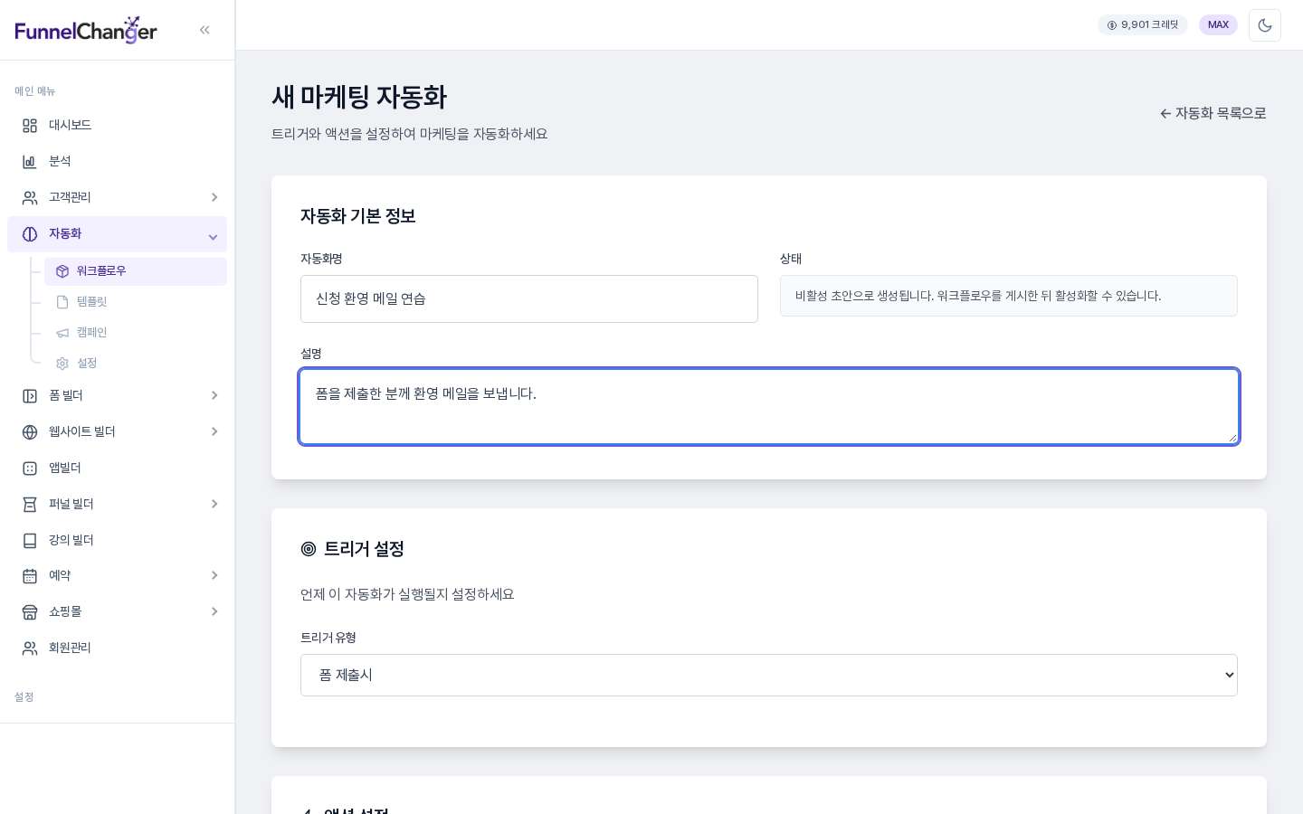Click the 설명 textarea
The height and width of the screenshot is (814, 1303).
point(769,407)
